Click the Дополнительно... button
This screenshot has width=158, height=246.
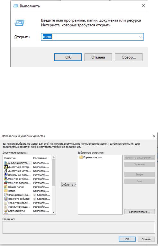click(x=139, y=212)
